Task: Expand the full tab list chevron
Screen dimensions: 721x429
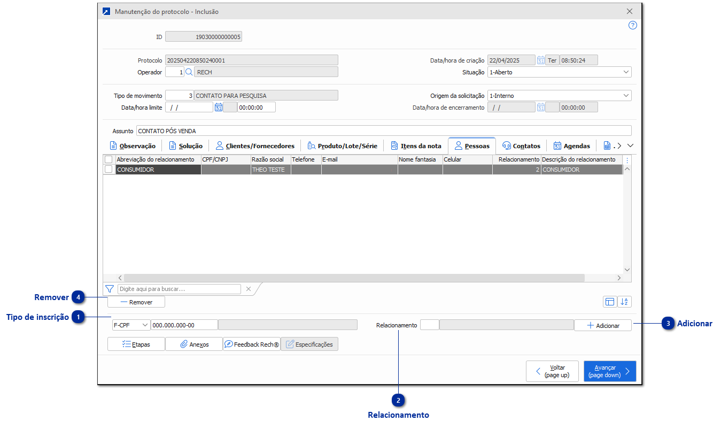Action: pos(630,145)
